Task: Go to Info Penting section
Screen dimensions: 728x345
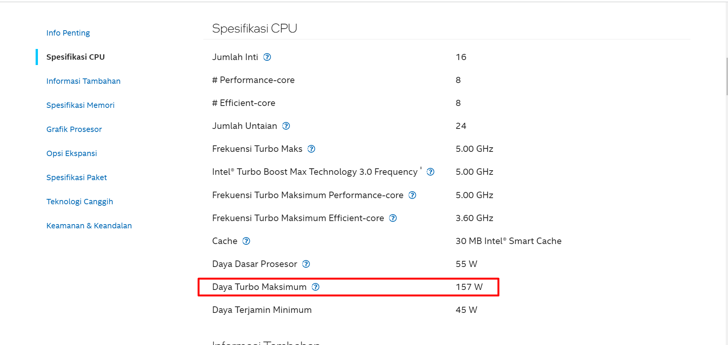Action: (x=68, y=33)
